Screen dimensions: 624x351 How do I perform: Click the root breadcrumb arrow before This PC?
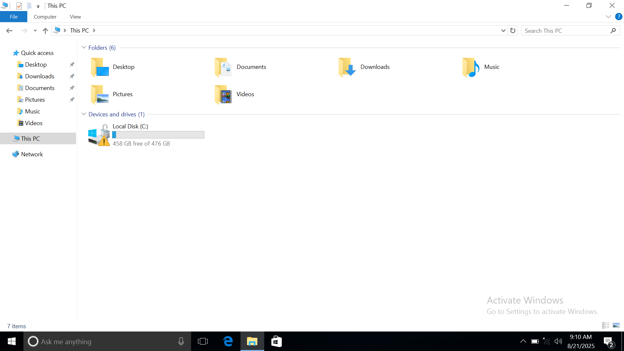pyautogui.click(x=65, y=31)
